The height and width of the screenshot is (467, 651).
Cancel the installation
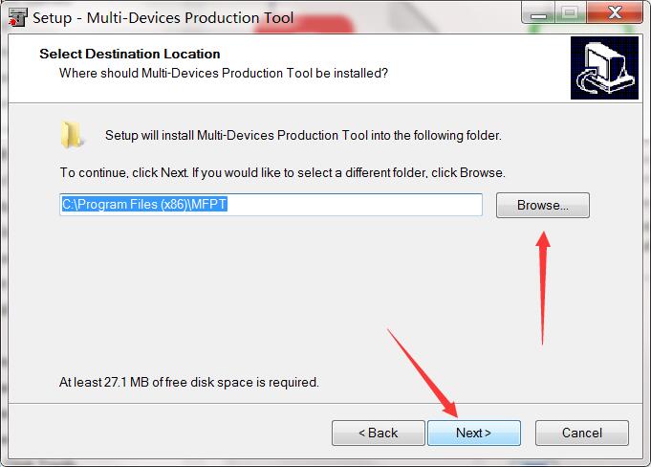(x=581, y=433)
